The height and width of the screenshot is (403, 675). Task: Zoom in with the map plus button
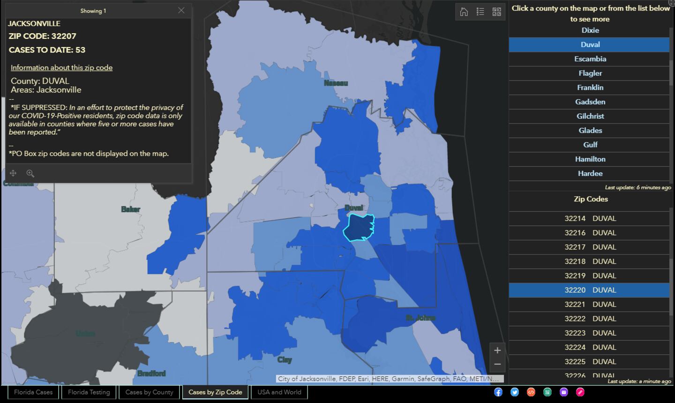pos(497,350)
